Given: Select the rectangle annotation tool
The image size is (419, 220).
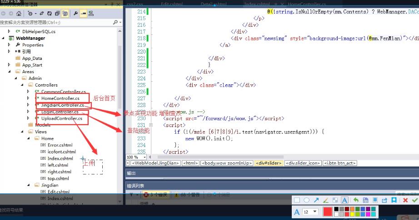Looking at the screenshot, I should [x=297, y=200].
